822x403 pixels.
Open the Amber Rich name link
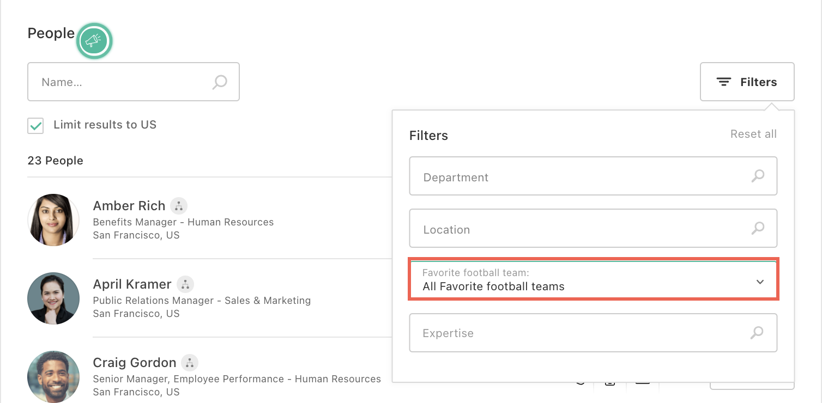tap(129, 206)
